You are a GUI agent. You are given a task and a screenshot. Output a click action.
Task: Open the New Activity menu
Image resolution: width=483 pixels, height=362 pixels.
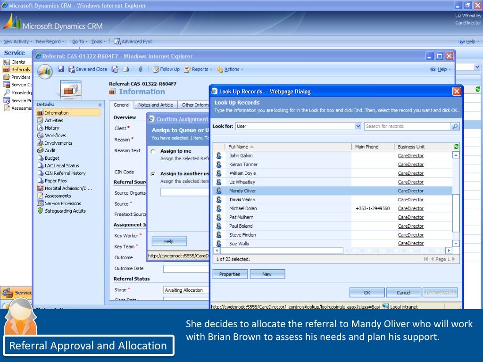coord(17,41)
